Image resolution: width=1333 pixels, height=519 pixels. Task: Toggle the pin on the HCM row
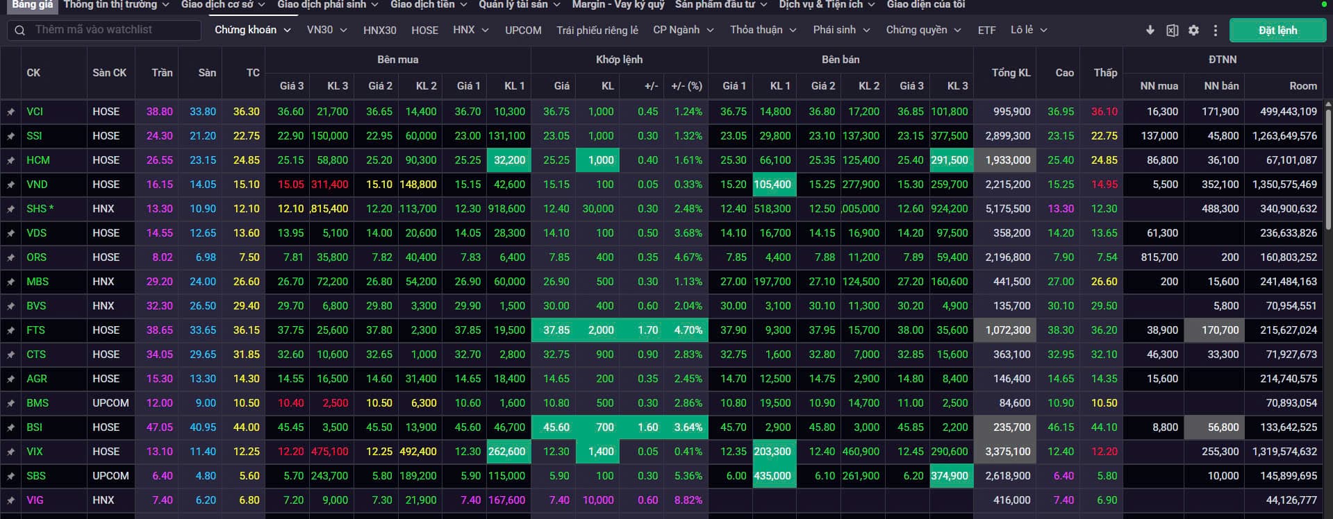pyautogui.click(x=11, y=160)
